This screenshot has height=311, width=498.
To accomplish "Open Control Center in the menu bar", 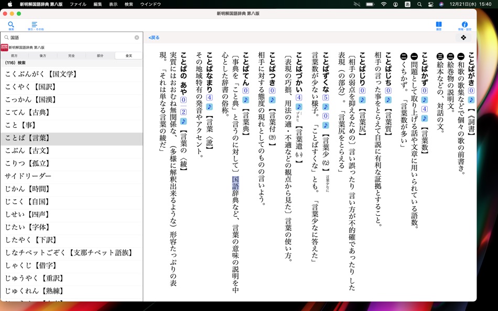I will point(430,4).
